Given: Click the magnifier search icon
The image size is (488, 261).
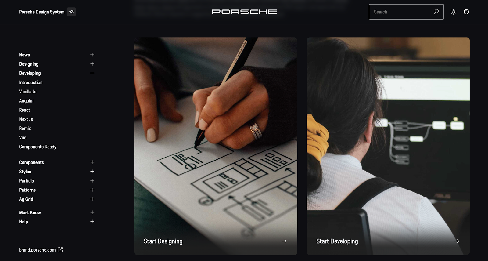Looking at the screenshot, I should tap(436, 12).
